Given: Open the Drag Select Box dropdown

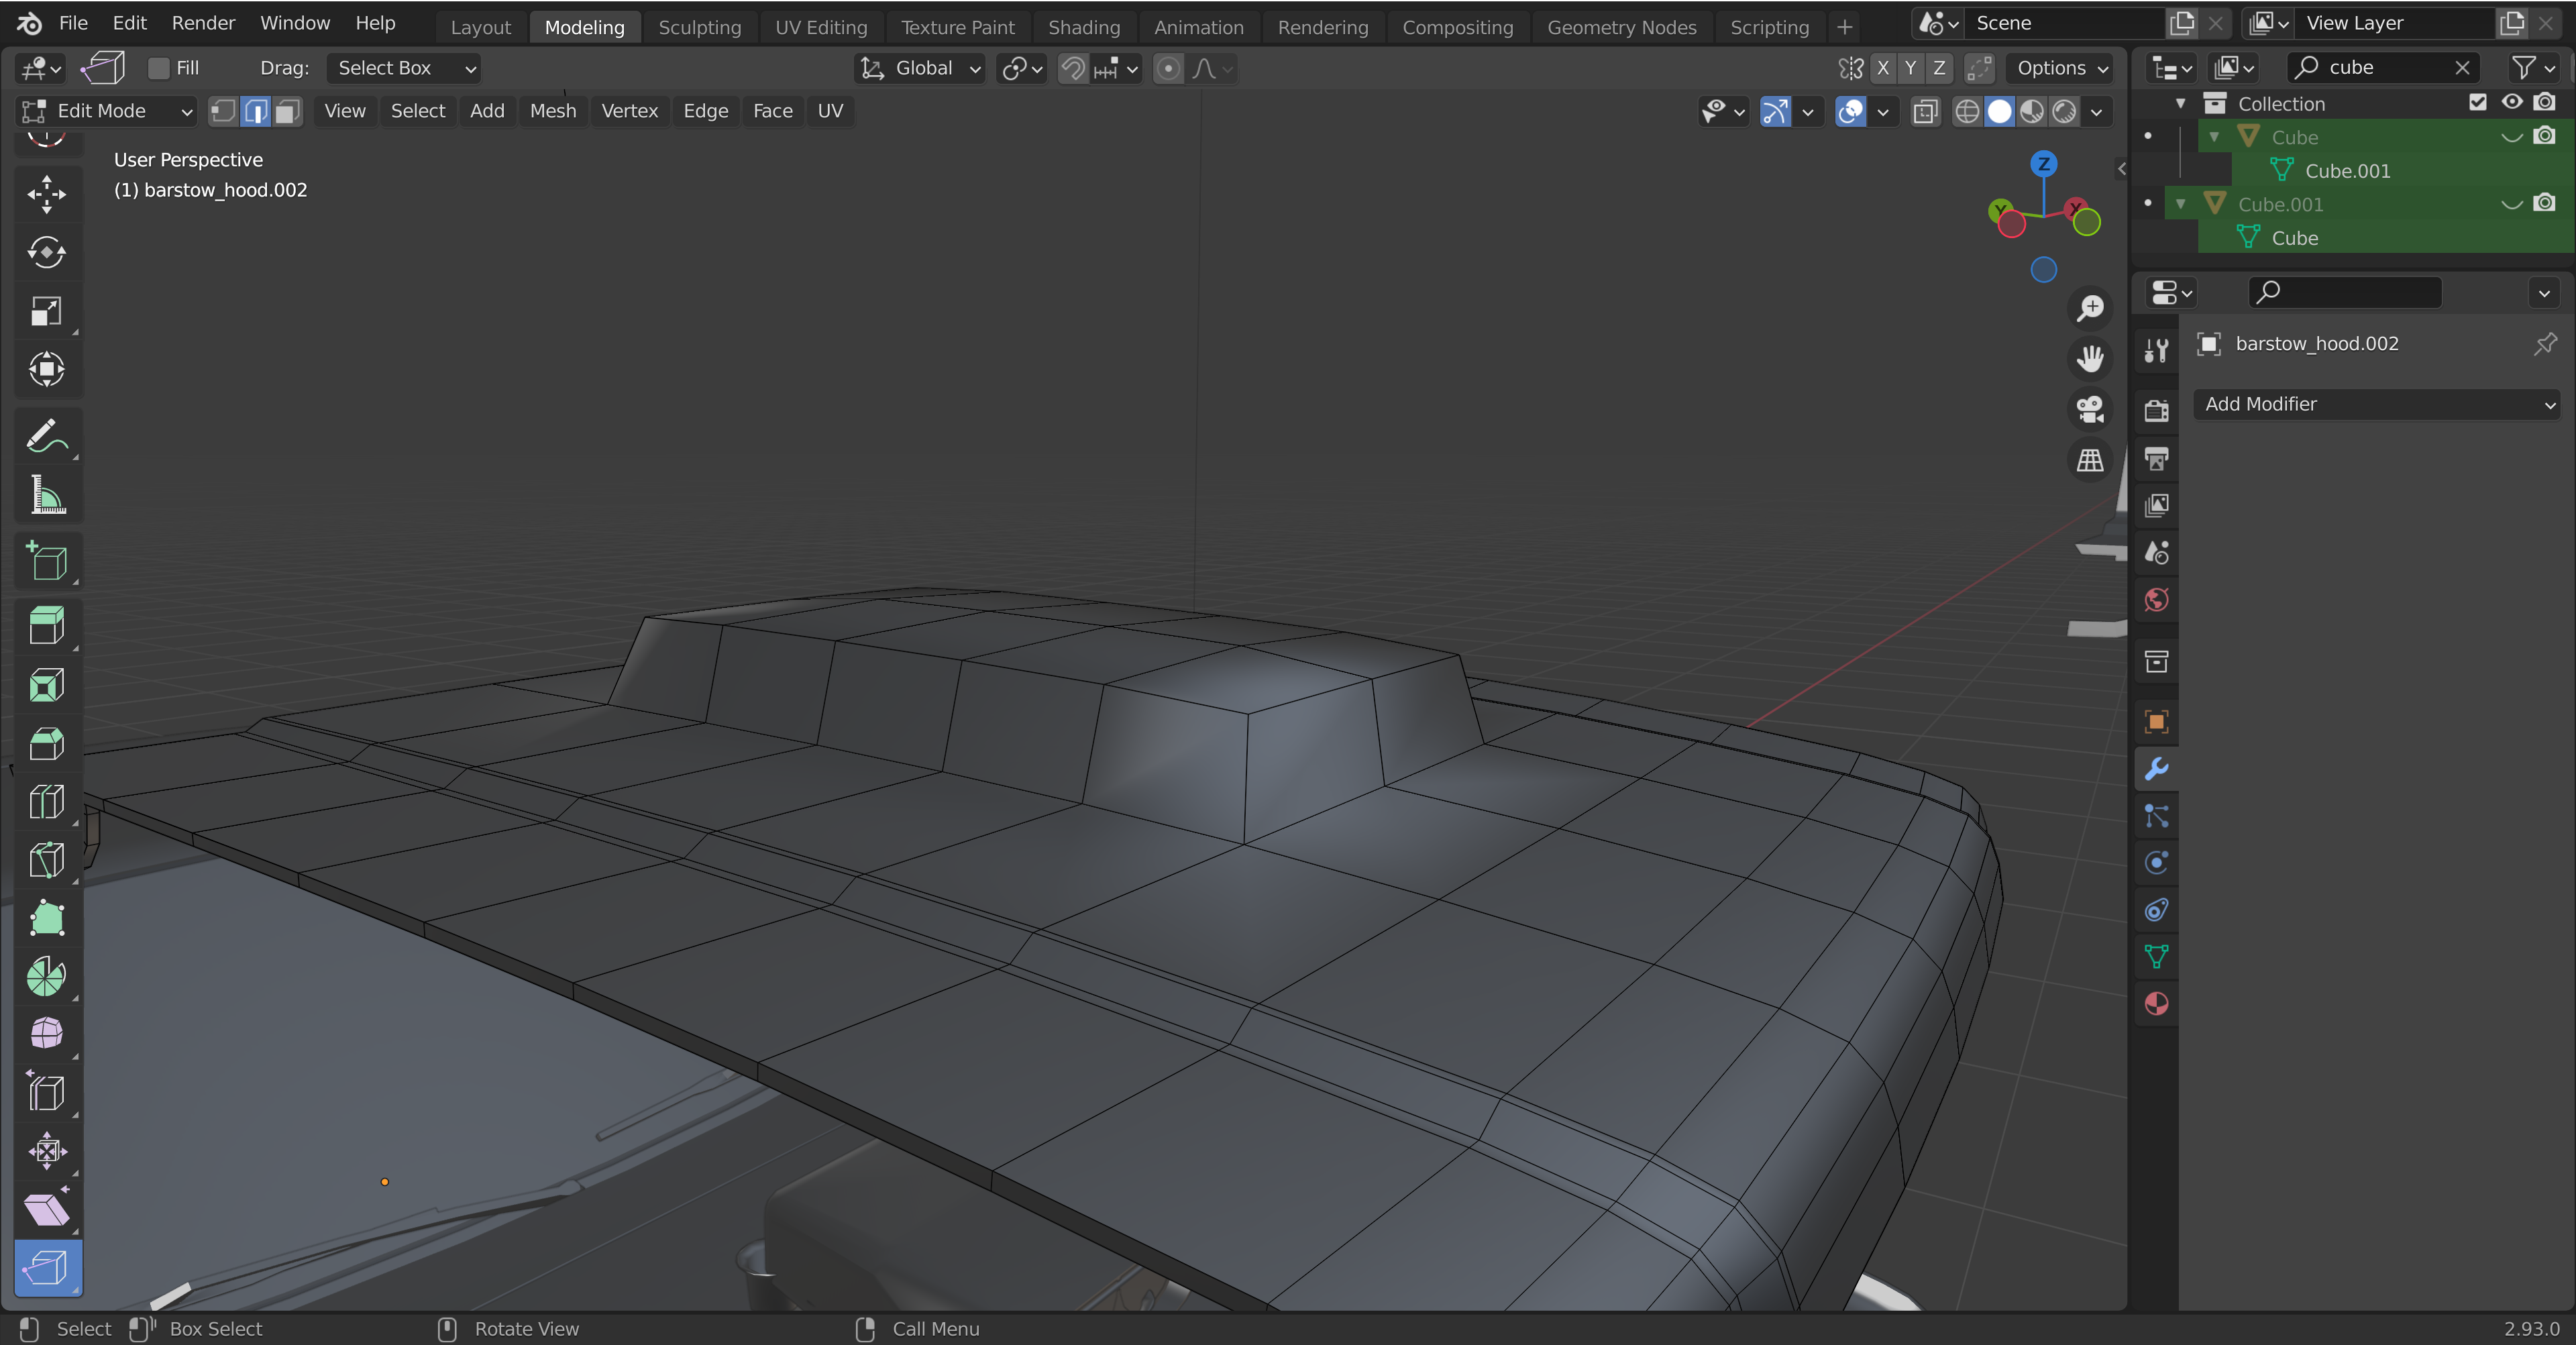Looking at the screenshot, I should [x=404, y=68].
